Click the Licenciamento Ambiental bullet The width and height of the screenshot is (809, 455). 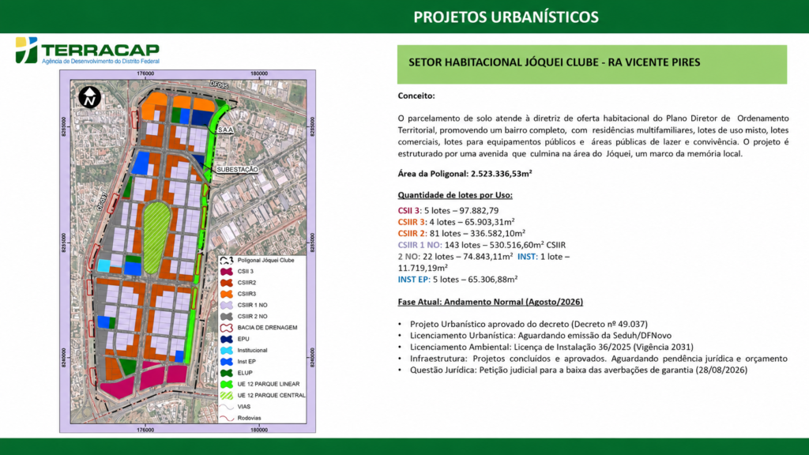pos(551,348)
